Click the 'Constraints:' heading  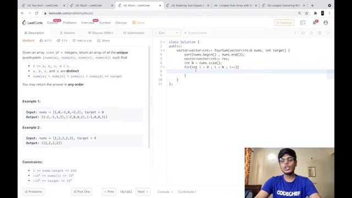[x=32, y=162]
